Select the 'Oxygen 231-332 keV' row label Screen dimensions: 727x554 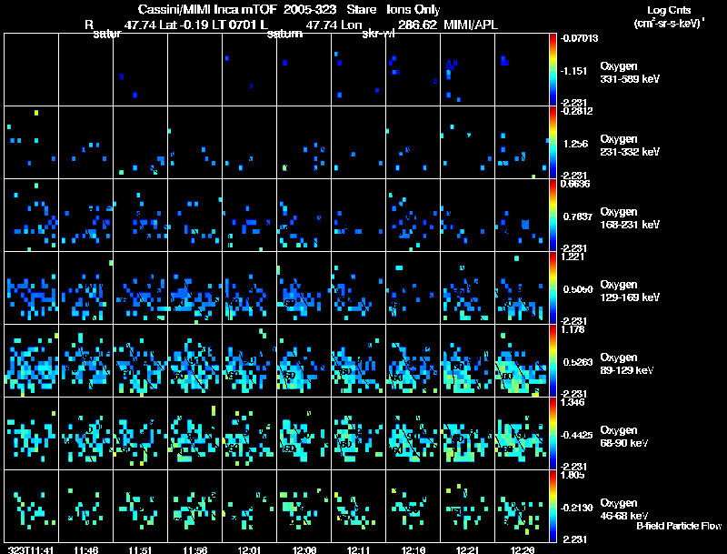(630, 146)
